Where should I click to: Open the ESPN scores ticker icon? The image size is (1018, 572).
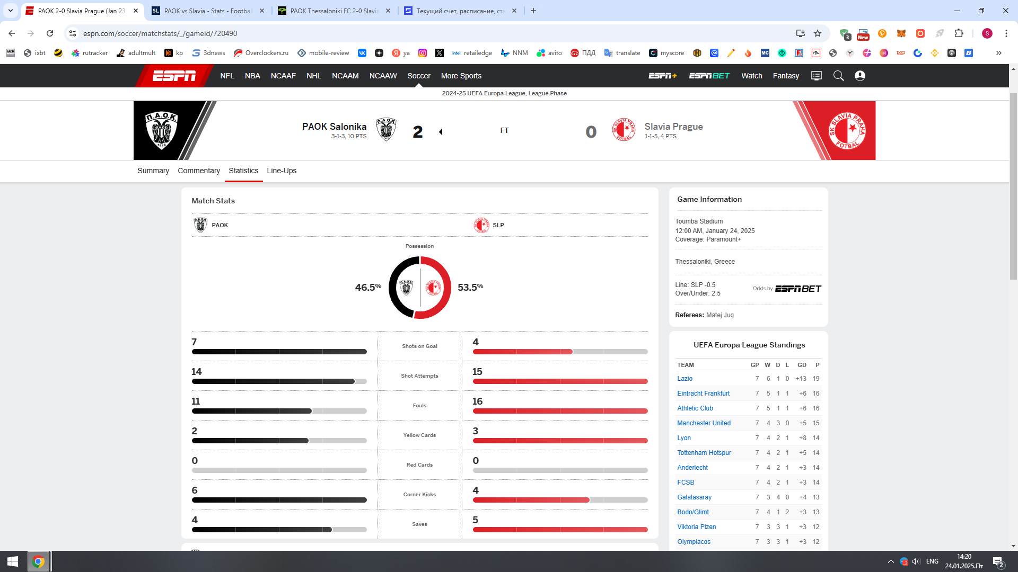[x=817, y=76]
